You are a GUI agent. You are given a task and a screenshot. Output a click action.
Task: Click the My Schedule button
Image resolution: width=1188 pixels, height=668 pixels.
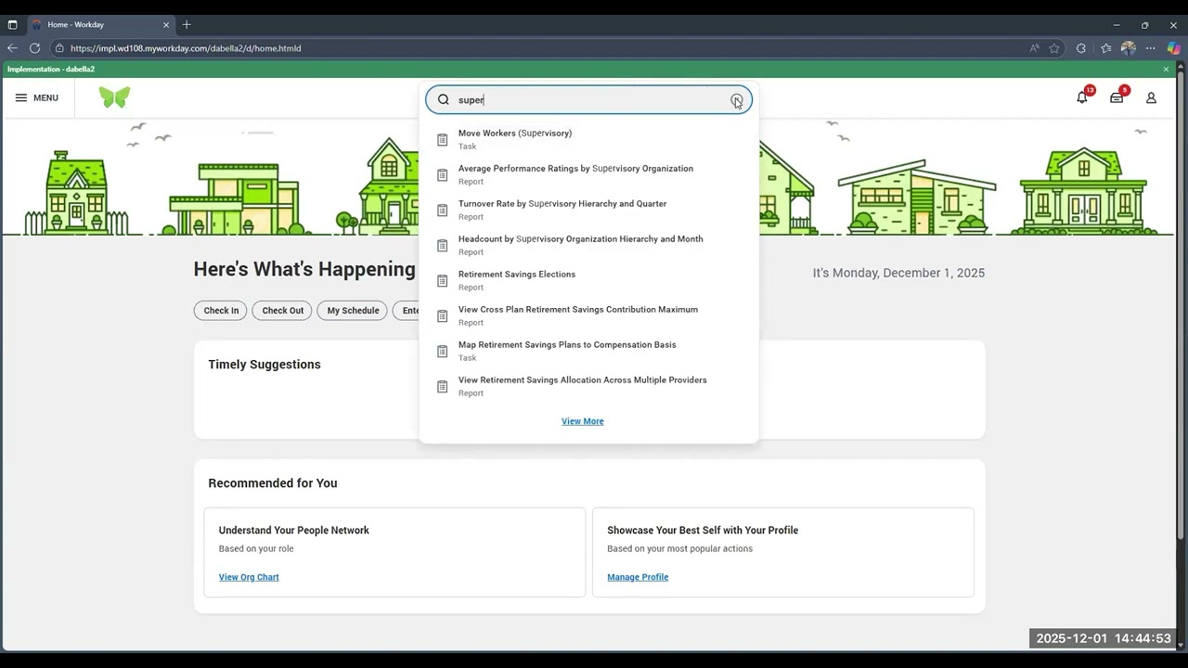point(353,311)
